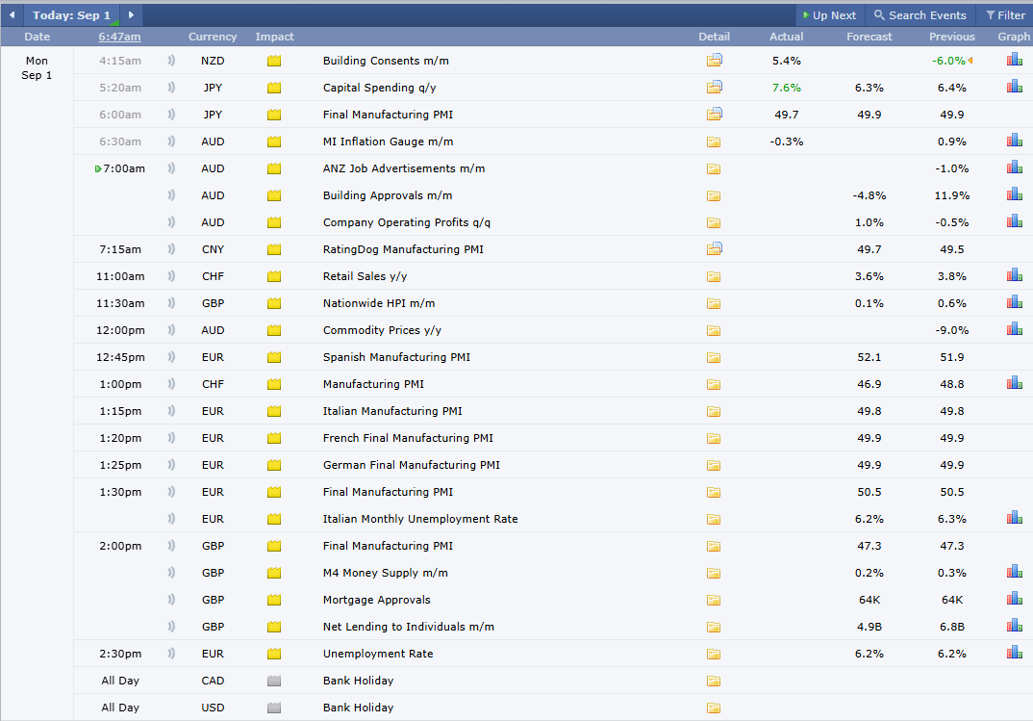Show graph for Building Consents m/m
1033x721 pixels.
click(x=1015, y=60)
